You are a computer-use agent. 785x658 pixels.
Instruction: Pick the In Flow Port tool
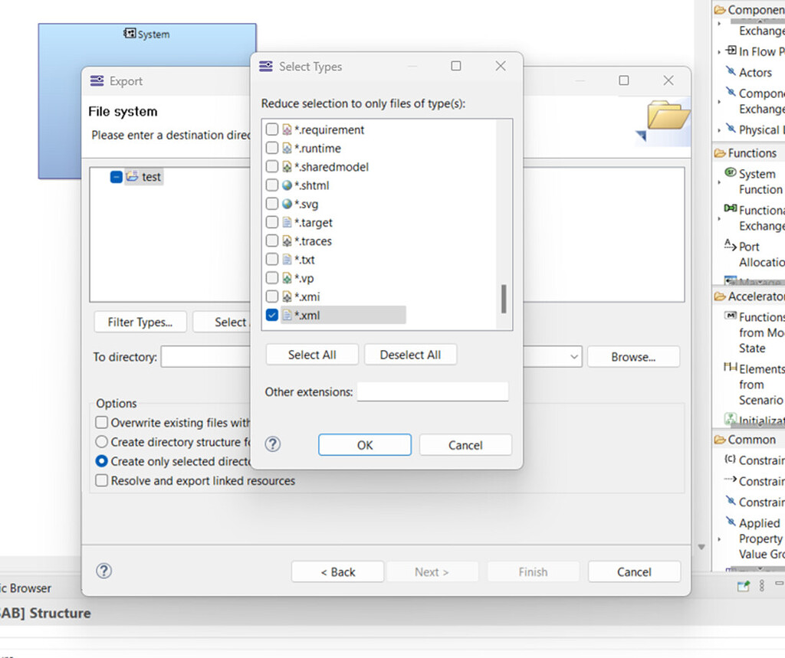point(756,51)
